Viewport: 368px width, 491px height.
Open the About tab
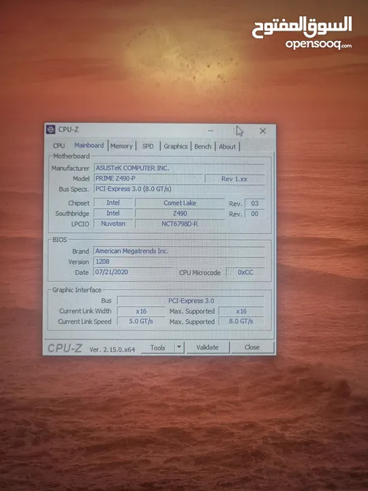[227, 147]
